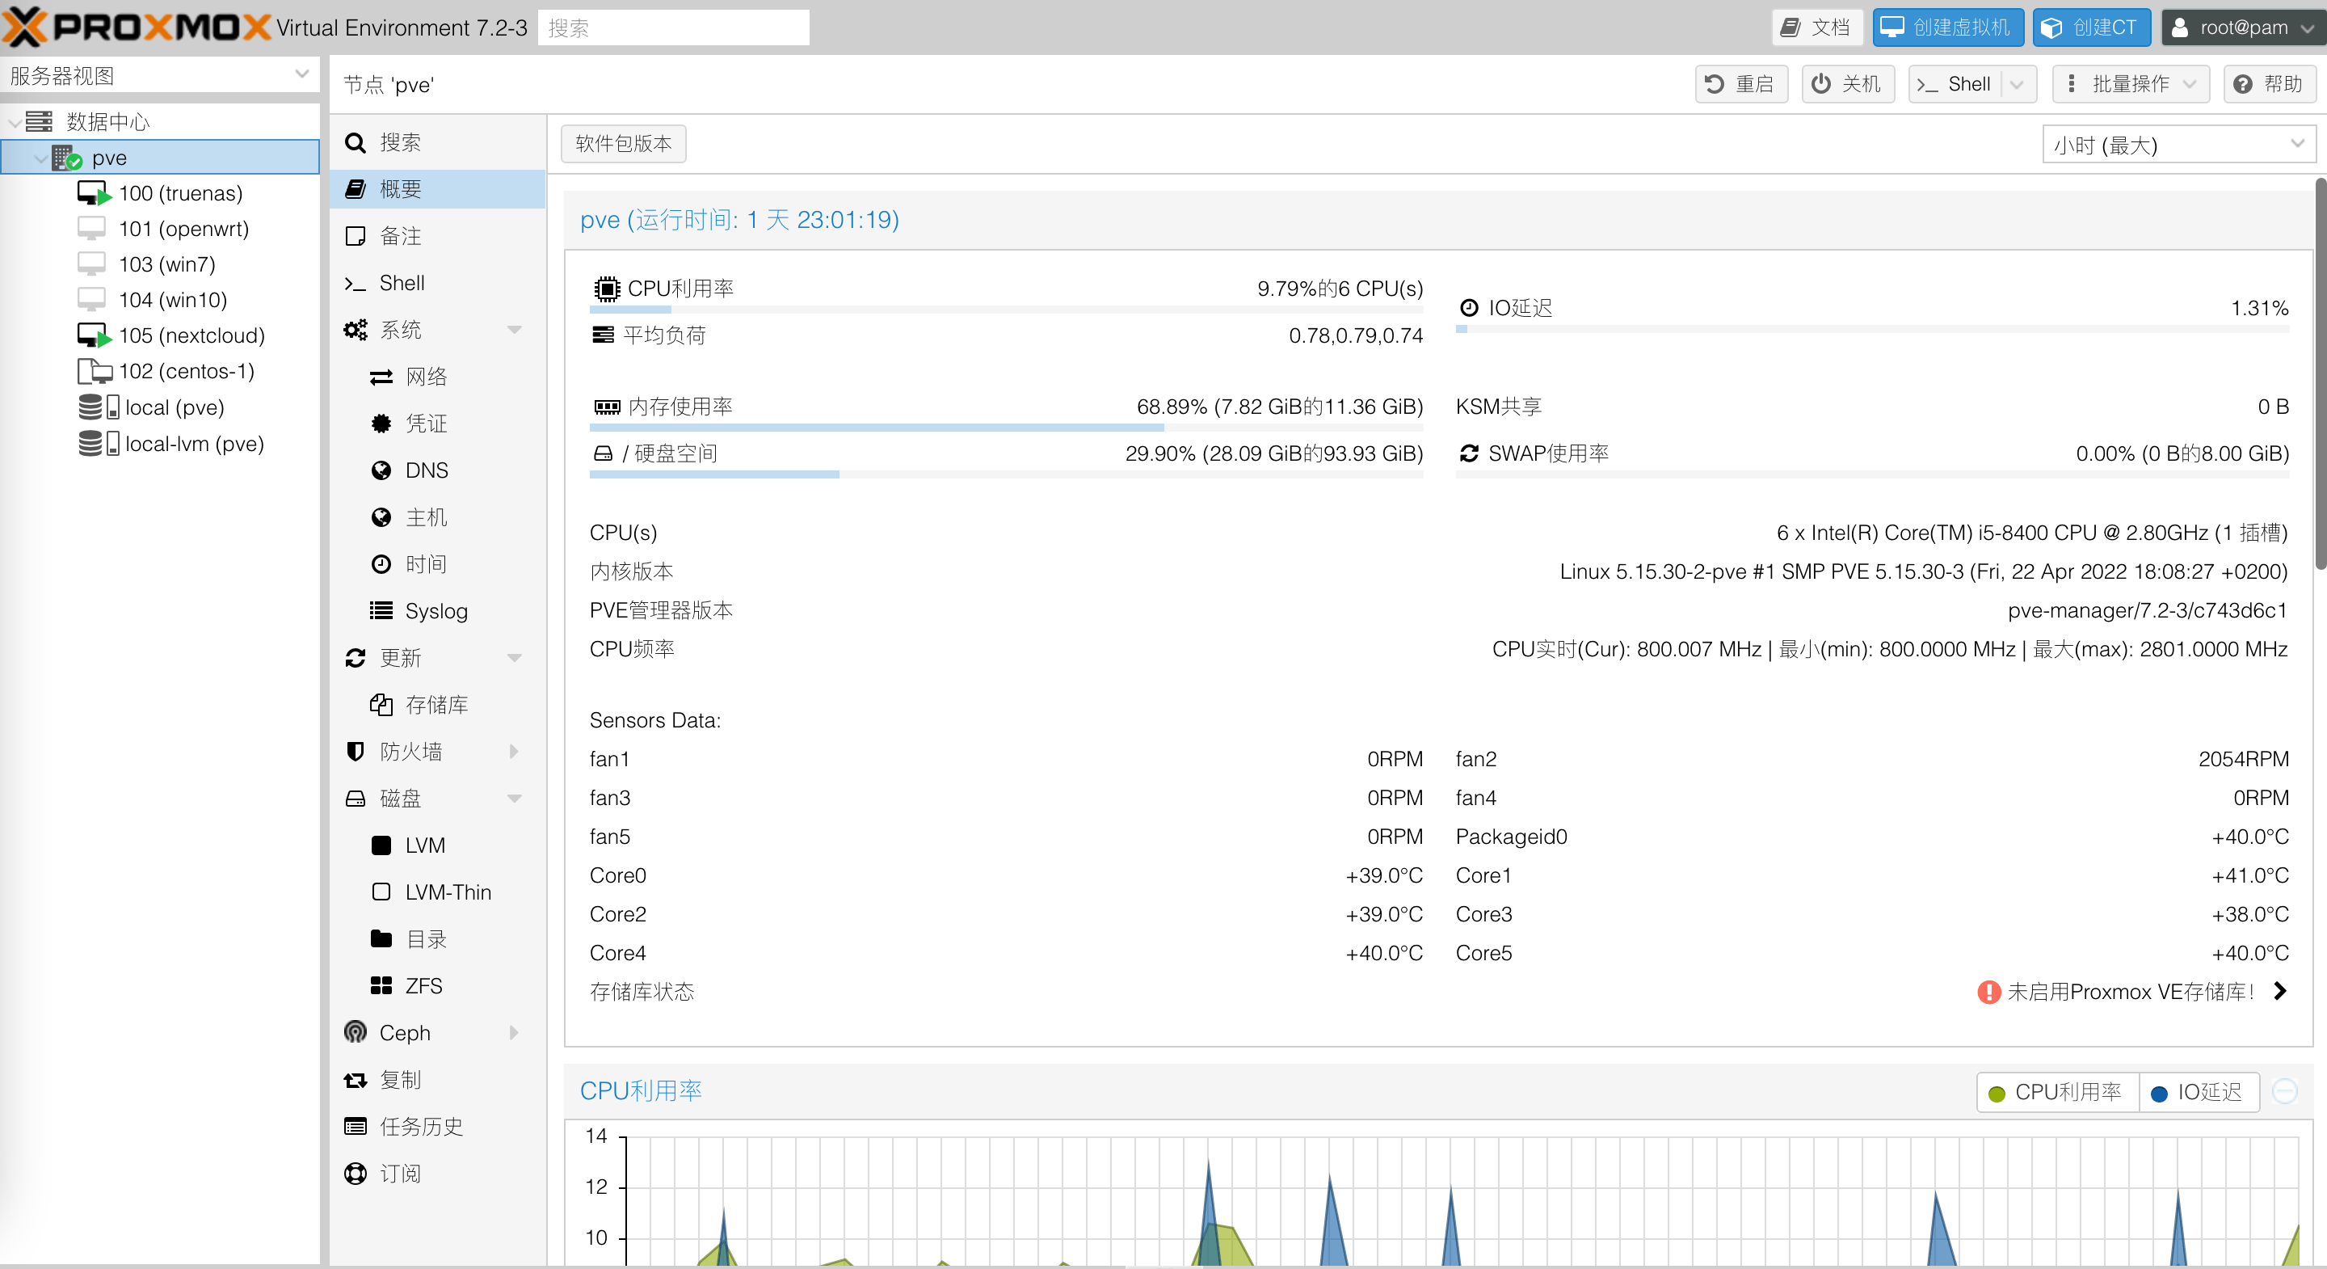2327x1269 pixels.
Task: Open the subscription lifebuoy item
Action: pos(399,1173)
